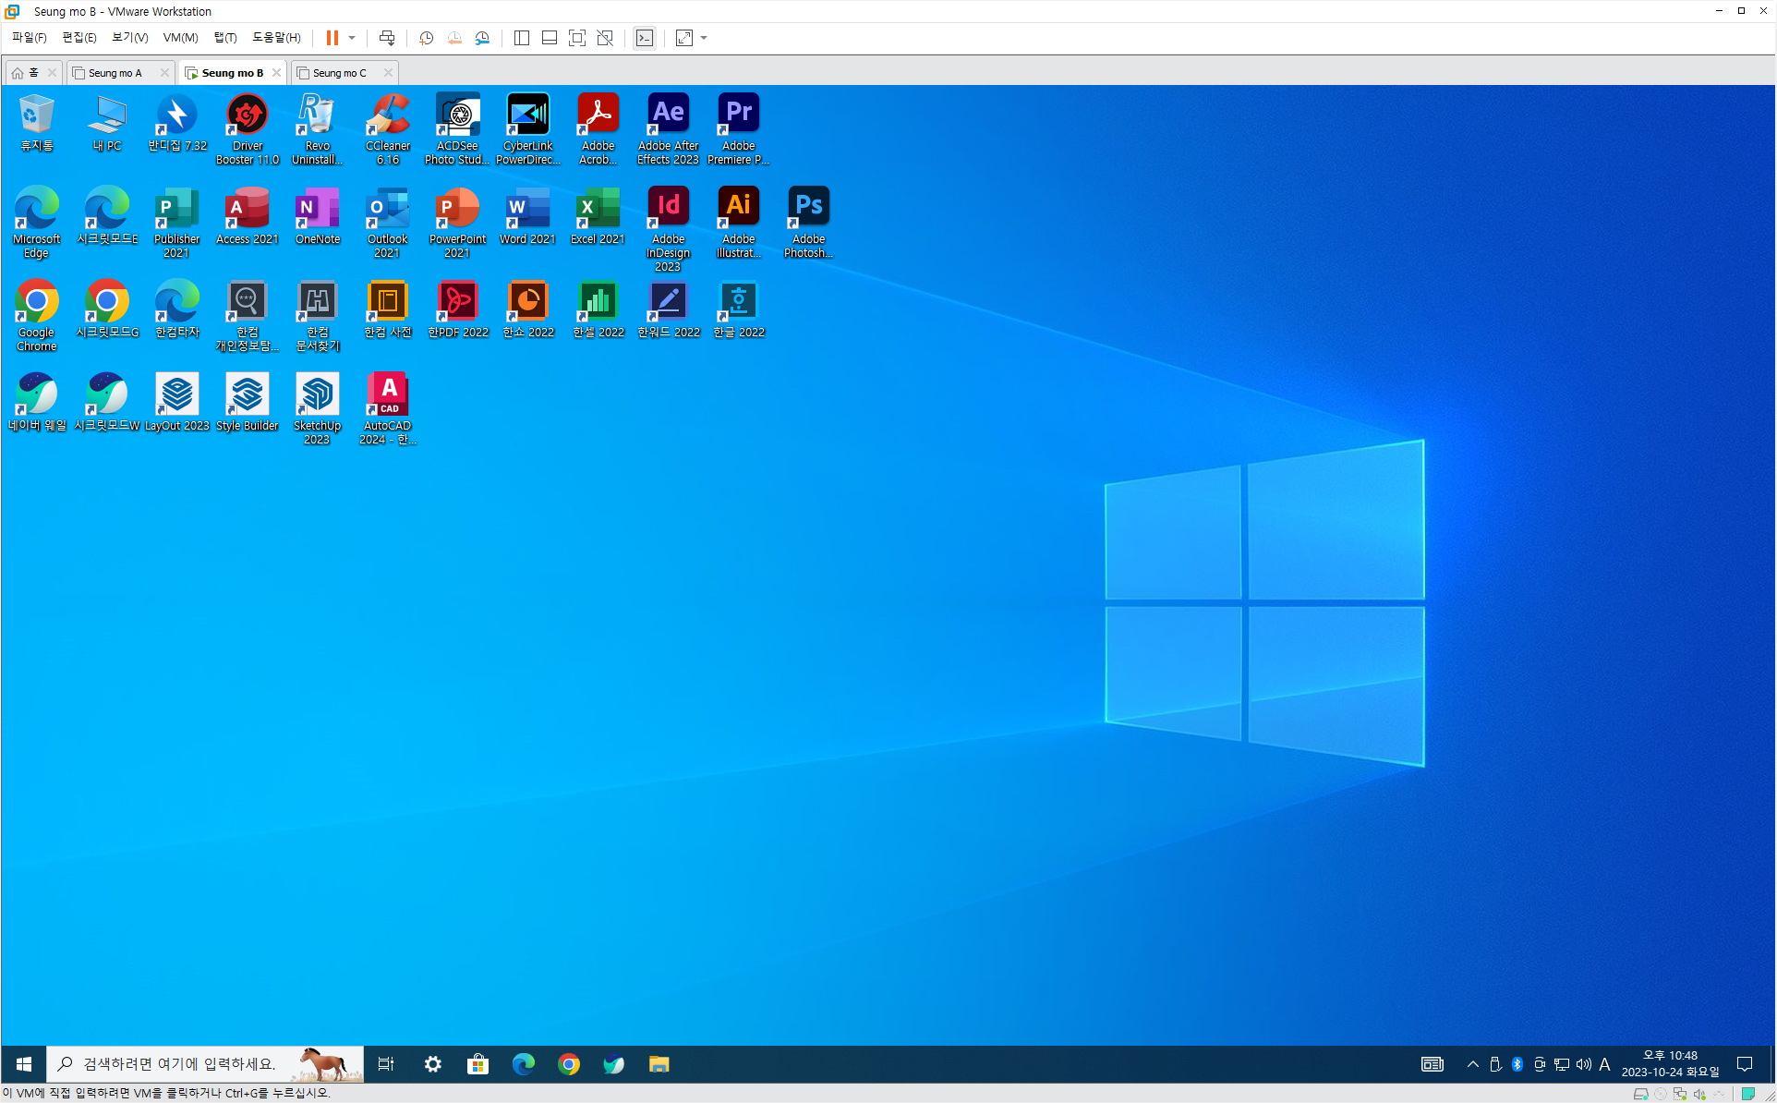Click the pause VM button

pos(332,38)
